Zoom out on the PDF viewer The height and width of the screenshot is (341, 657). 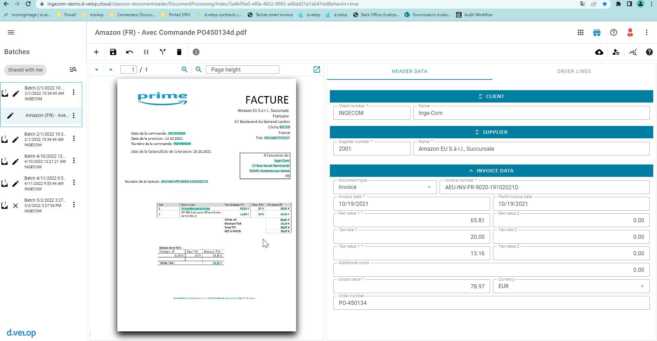198,70
